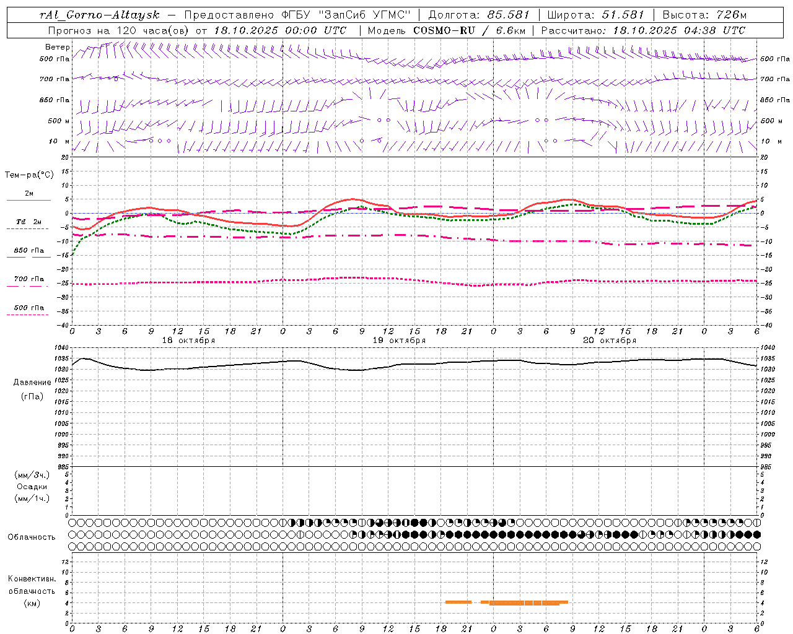Screen dimensions: 793x634
Task: Click 'Прогноз на 120 часа(ов)' text
Action: pos(119,30)
